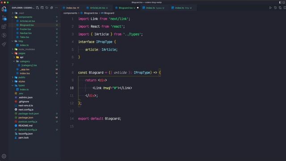Open the .env file
This screenshot has height=161, width=286.
(x=21, y=93)
